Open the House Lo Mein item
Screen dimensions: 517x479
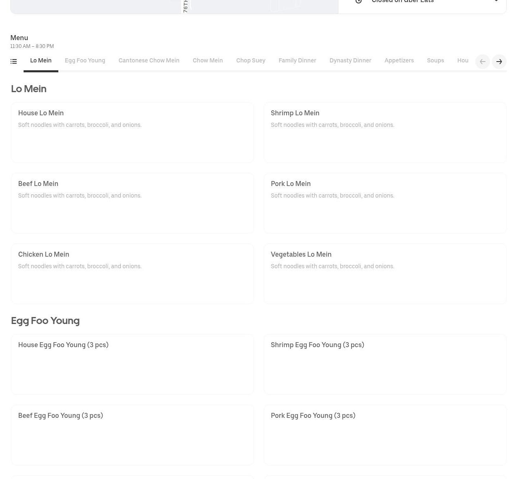tap(132, 132)
